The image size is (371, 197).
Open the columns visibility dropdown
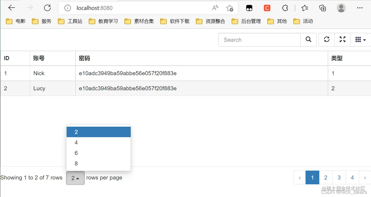pos(360,39)
